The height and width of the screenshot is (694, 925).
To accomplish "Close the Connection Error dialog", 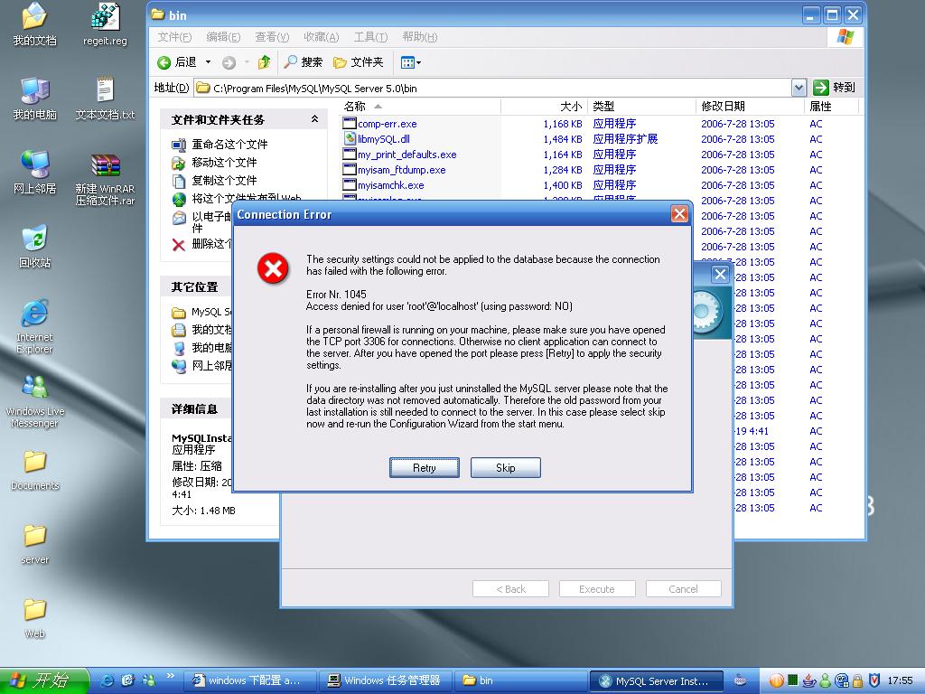I will coord(679,213).
